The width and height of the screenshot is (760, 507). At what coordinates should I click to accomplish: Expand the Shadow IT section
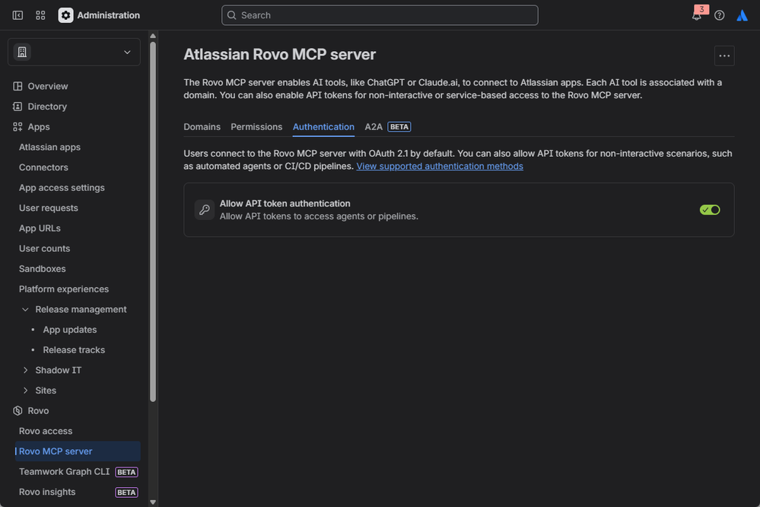coord(25,370)
